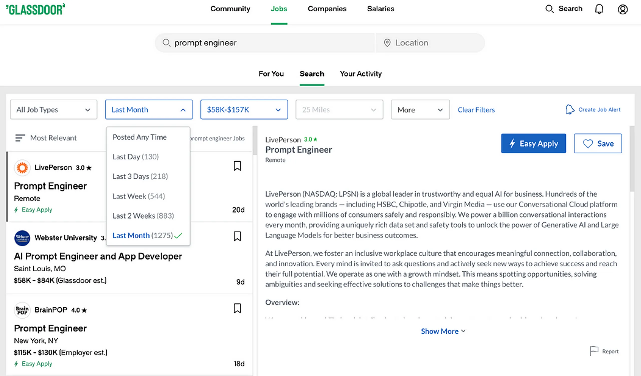This screenshot has width=641, height=376.
Task: Open the $58K-$157K salary dropdown
Action: (244, 110)
